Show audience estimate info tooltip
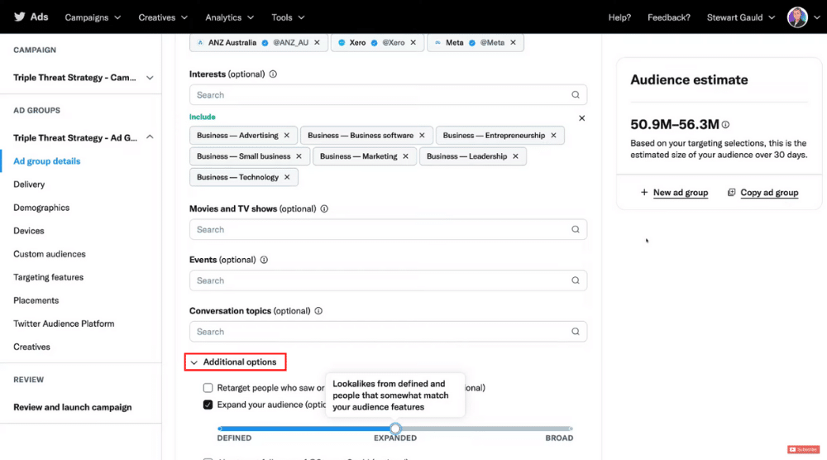This screenshot has height=460, width=827. 726,125
